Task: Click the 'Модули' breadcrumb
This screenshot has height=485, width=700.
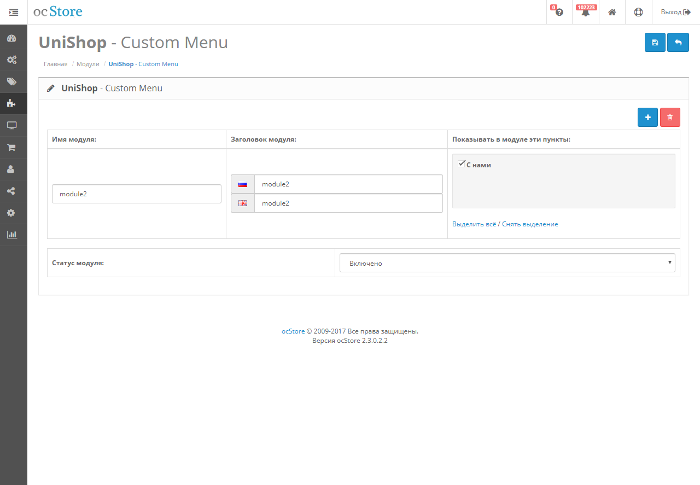Action: (88, 64)
